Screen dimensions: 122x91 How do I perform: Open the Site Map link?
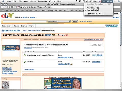116,17
